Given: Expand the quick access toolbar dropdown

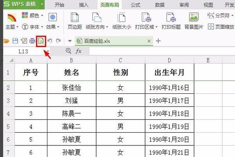Looking at the screenshot, I should pyautogui.click(x=70, y=41).
